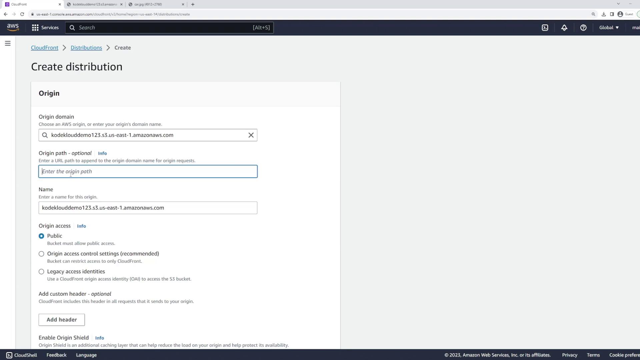Open the help question-mark menu
The height and width of the screenshot is (360, 640).
coord(583,28)
